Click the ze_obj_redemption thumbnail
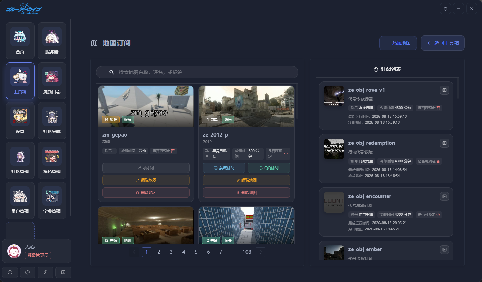The height and width of the screenshot is (282, 482). [334, 149]
